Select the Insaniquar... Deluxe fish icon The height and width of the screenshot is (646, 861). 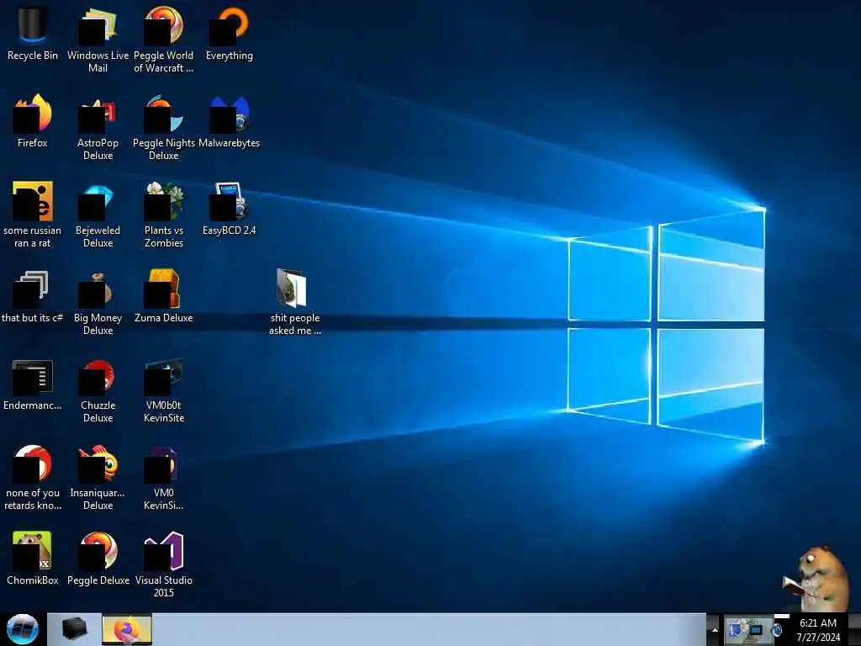click(x=98, y=477)
